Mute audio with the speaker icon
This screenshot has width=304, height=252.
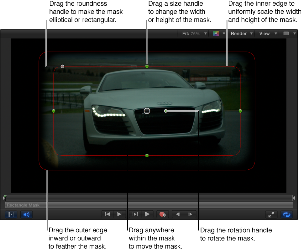click(x=26, y=215)
